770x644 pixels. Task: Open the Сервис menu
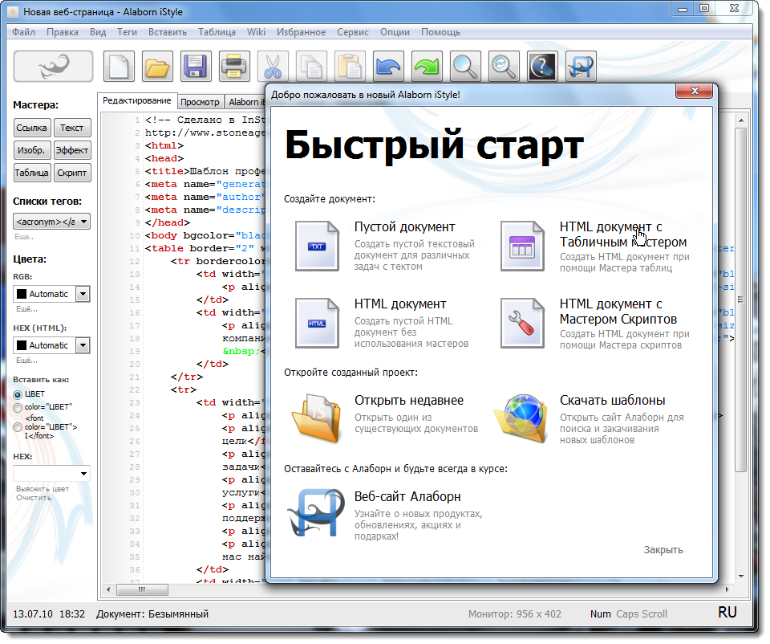pyautogui.click(x=353, y=32)
